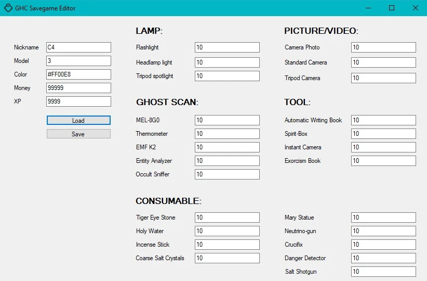The height and width of the screenshot is (281, 427).
Task: Select the Neutrino-gun quantity field
Action: click(x=383, y=231)
